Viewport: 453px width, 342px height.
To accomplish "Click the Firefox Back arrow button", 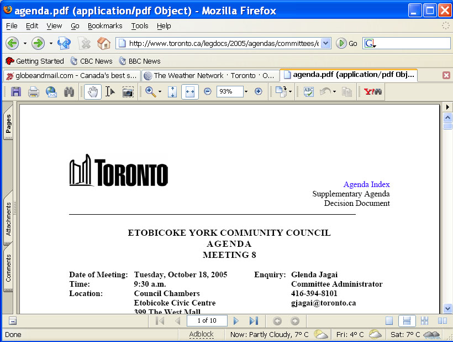I will coord(12,43).
